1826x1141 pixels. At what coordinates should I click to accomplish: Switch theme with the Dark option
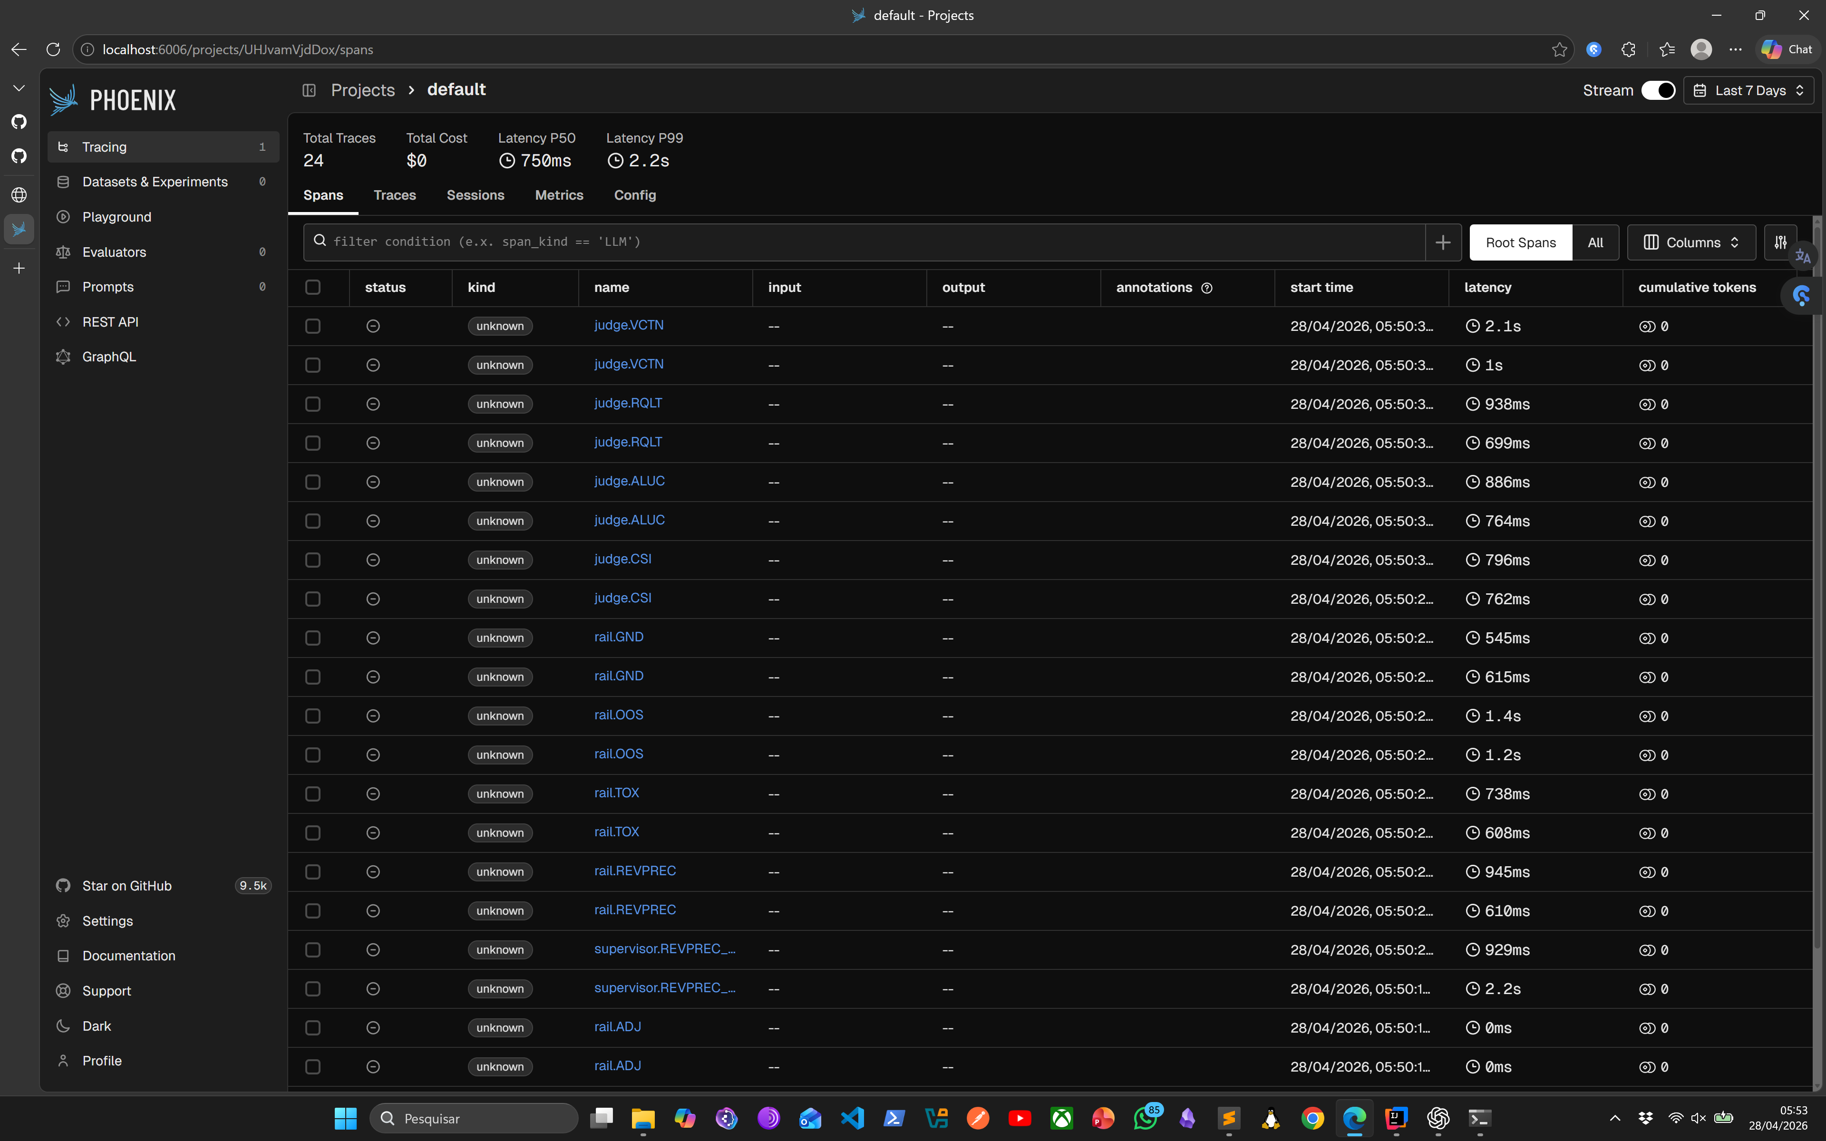[163, 1025]
